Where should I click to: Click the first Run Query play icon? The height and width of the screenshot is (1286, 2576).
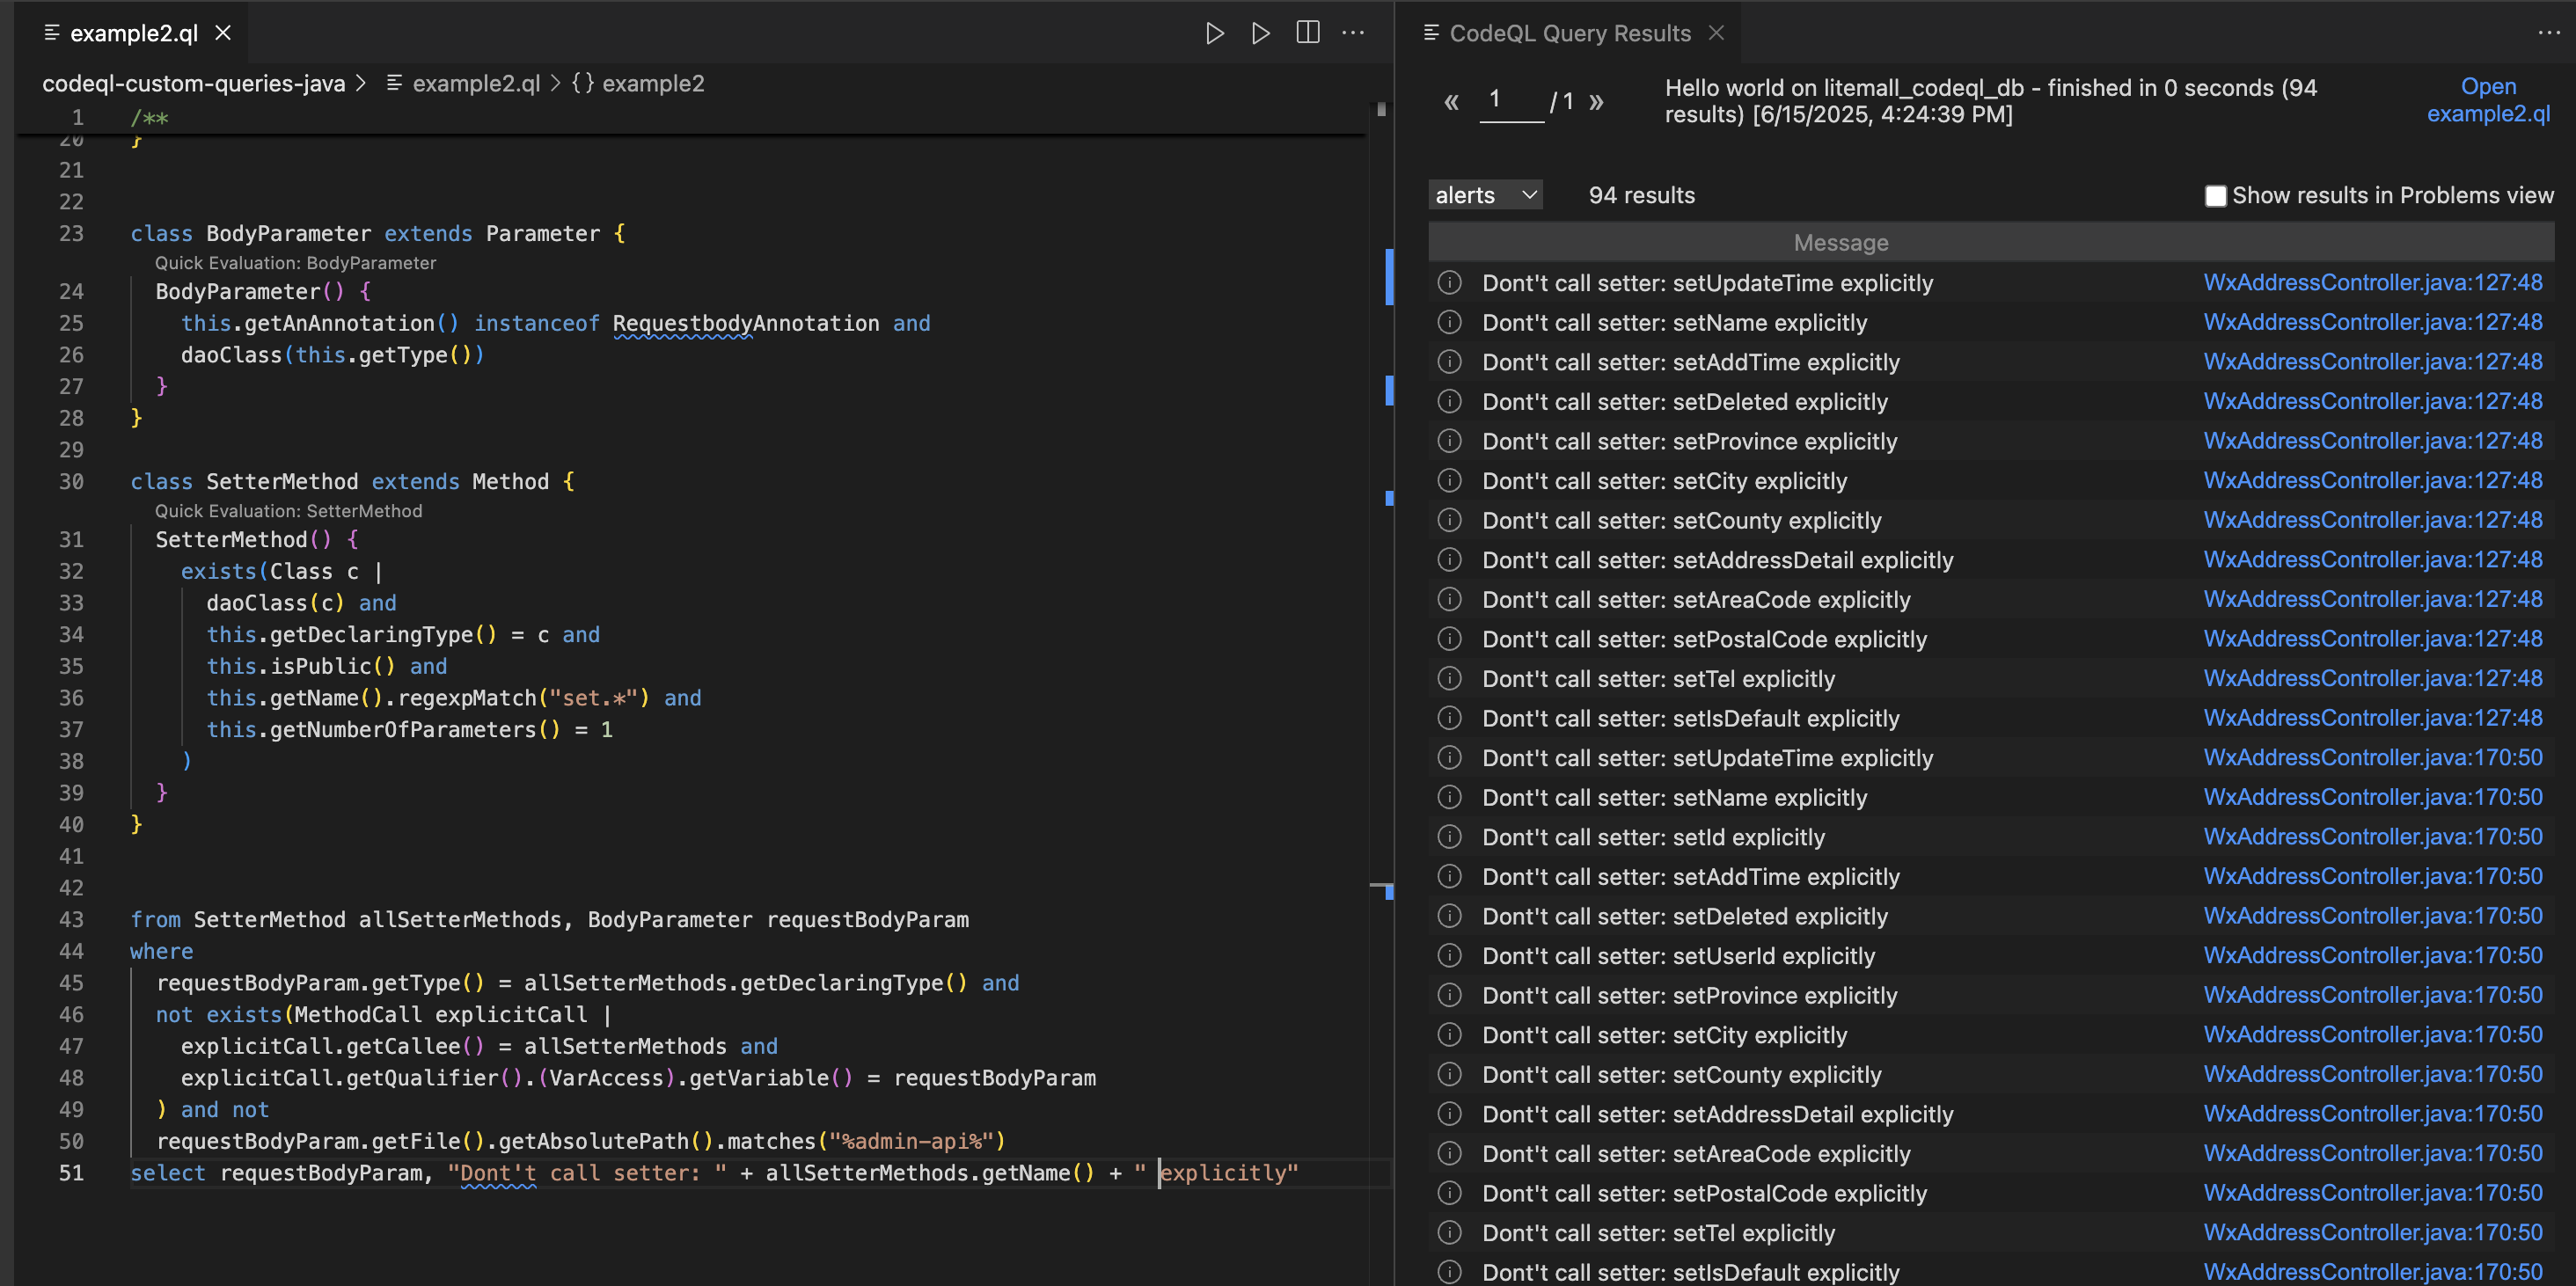point(1214,33)
